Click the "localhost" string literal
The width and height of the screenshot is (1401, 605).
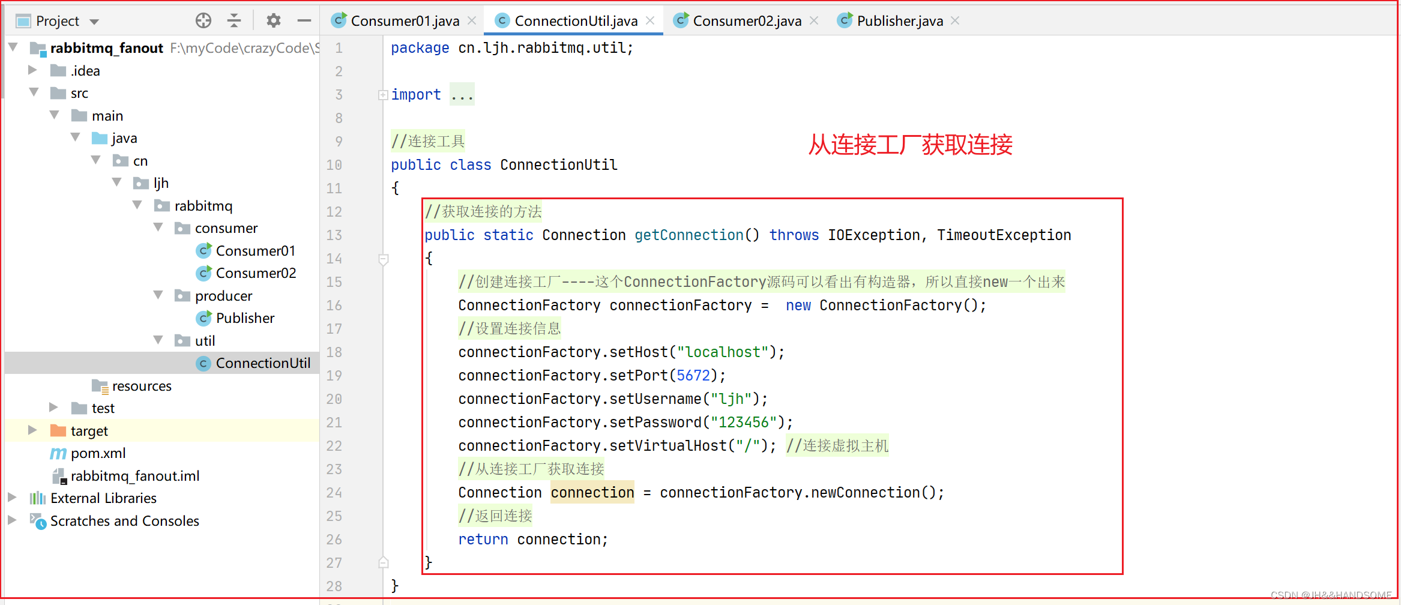pos(723,352)
